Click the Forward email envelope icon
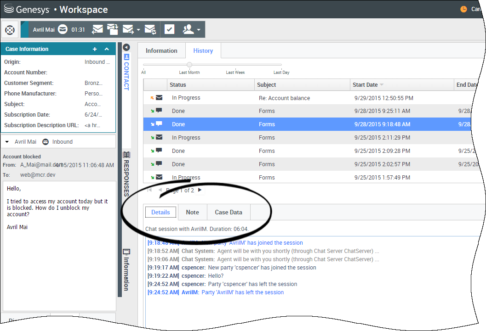The width and height of the screenshot is (486, 331). (128, 29)
